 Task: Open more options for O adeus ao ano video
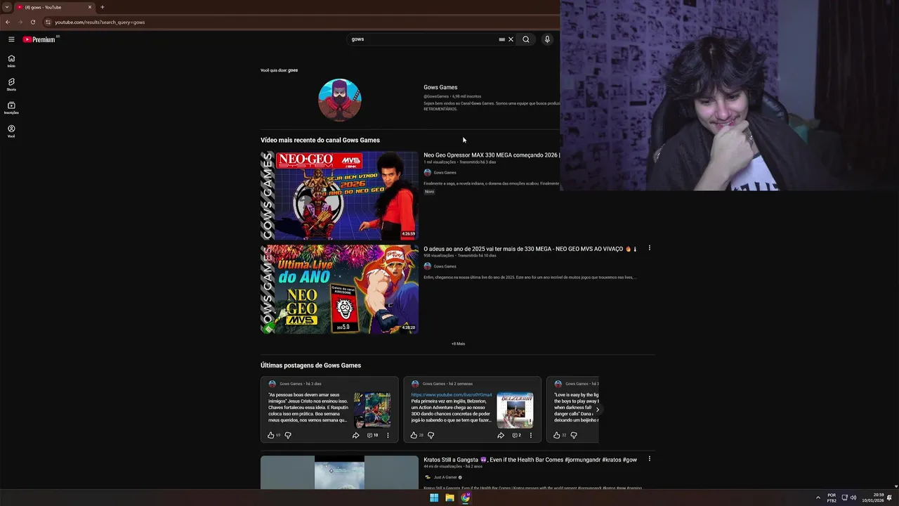(649, 248)
